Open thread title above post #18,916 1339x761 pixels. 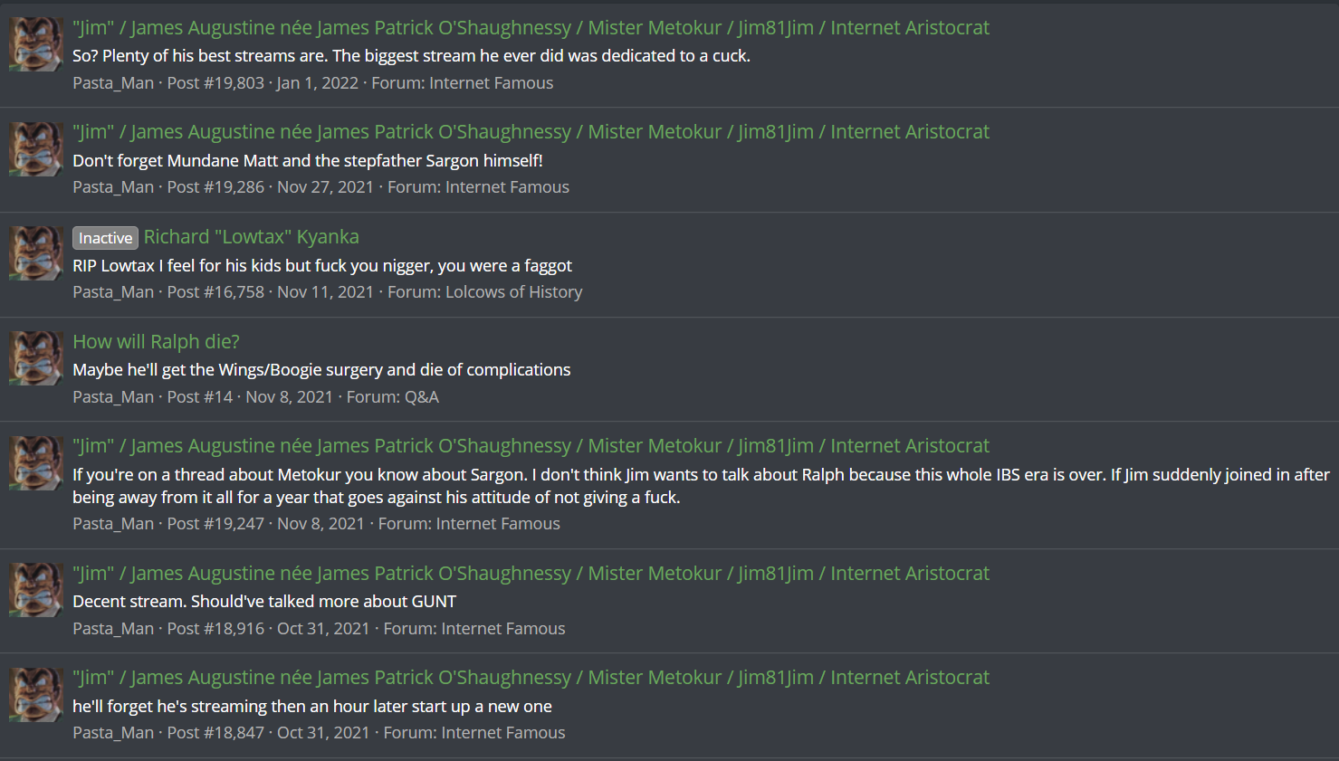(x=531, y=574)
